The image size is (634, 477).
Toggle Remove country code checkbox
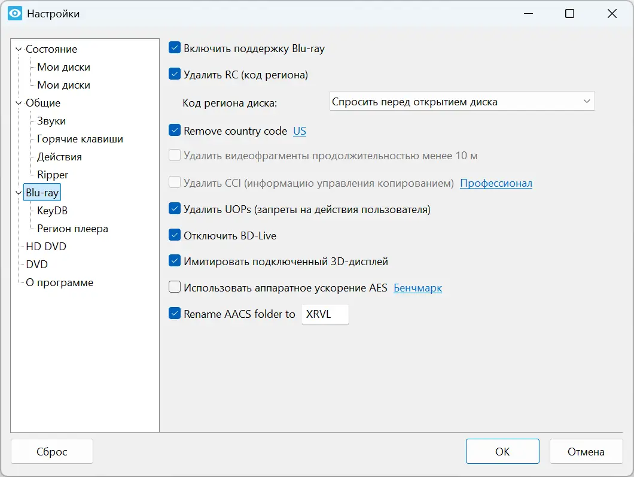pyautogui.click(x=175, y=131)
